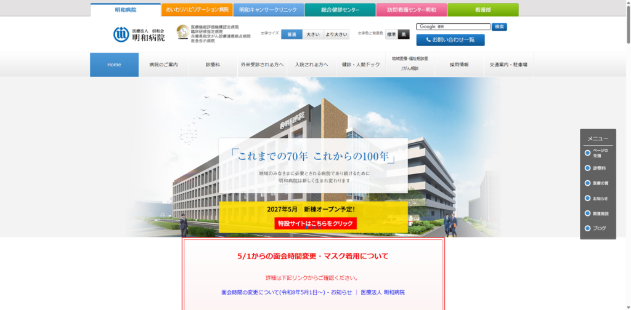Click heading 5/1からの面会時間変更・マスク着用について
Viewport: 631px width, 310px height.
(313, 256)
